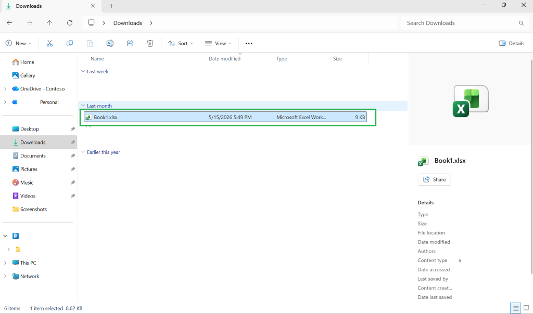Switch to large thumbnails view icon
The image size is (533, 314).
(526, 308)
